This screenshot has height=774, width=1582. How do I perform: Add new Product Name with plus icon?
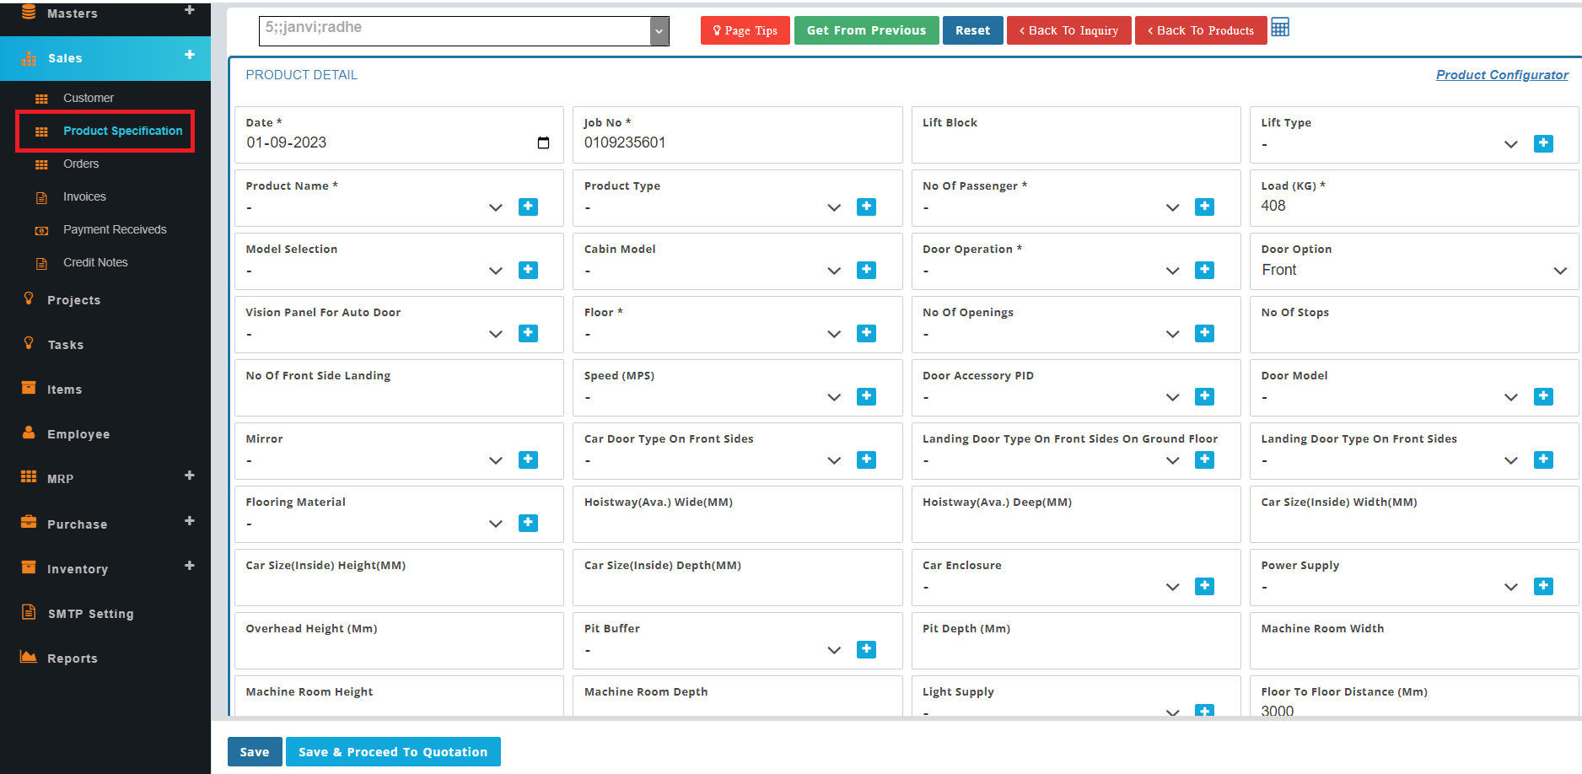[x=528, y=207]
